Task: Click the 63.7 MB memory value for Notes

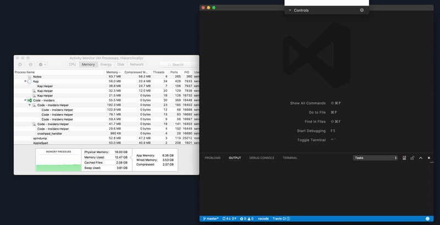Action: 115,77
